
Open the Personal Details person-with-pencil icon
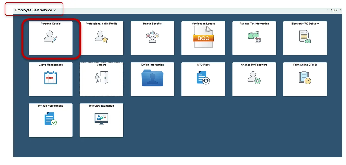pos(51,37)
